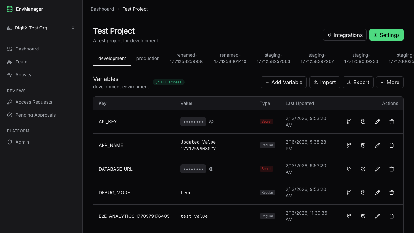This screenshot has height=233, width=414.
Task: Navigate to Dashboard via breadcrumb link
Action: [102, 9]
